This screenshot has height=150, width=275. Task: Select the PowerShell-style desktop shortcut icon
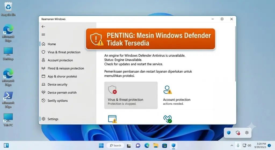coord(8,100)
